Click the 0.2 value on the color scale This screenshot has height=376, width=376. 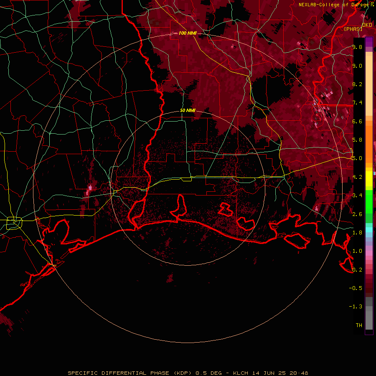tap(357, 270)
